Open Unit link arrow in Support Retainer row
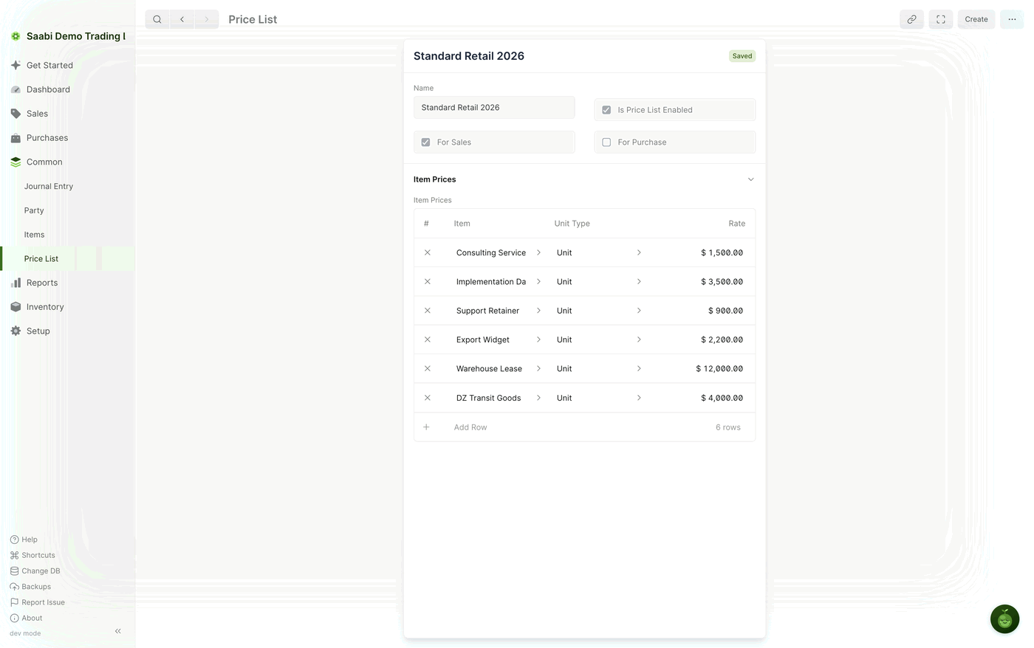Image resolution: width=1034 pixels, height=648 pixels. point(639,311)
